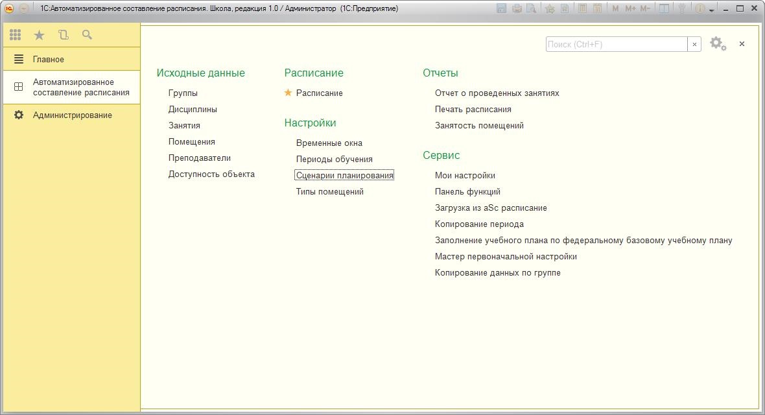Expand dropdown arrow next to info icon
765x415 pixels.
712,10
